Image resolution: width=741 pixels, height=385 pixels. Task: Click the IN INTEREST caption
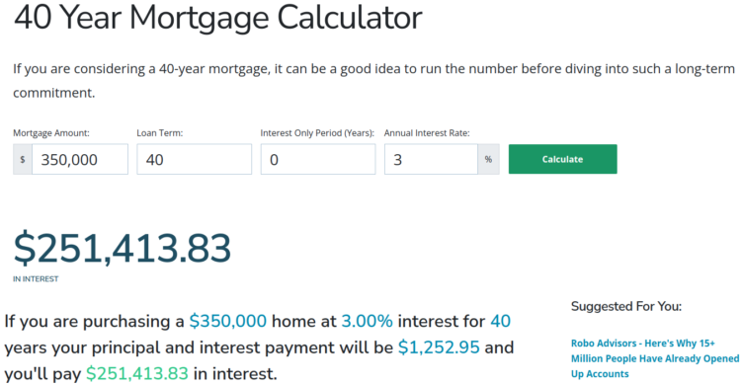click(x=36, y=279)
